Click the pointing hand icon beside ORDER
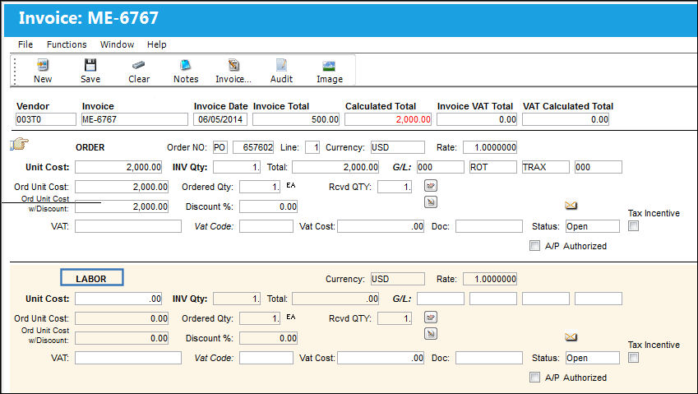This screenshot has width=698, height=394. [19, 144]
